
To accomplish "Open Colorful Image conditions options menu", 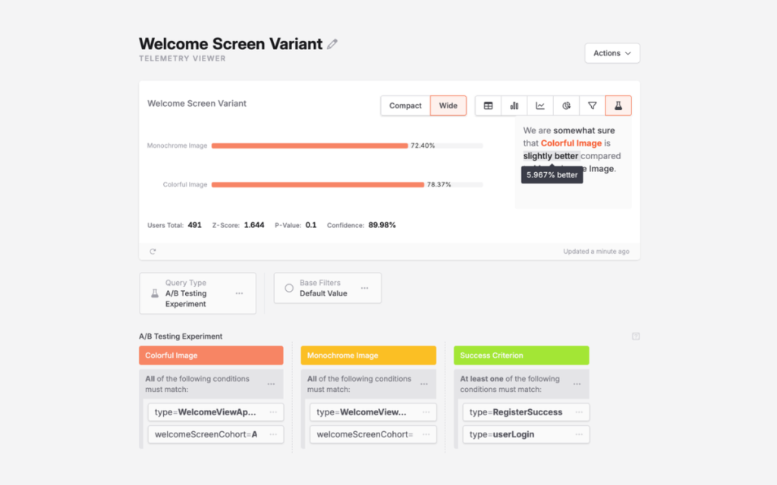I will (271, 384).
